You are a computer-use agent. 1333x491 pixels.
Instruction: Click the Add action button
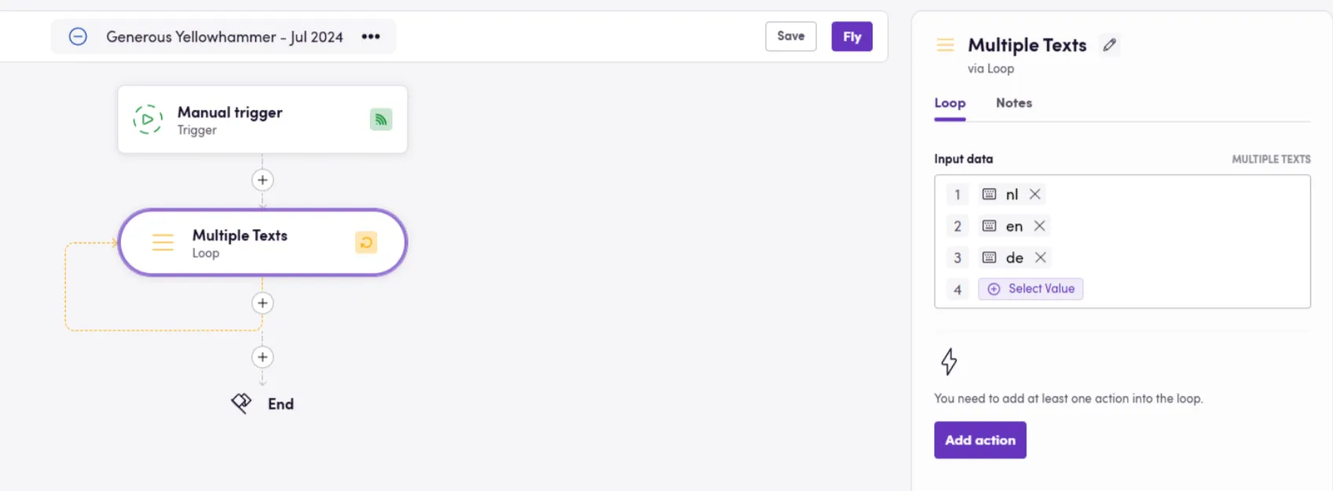(x=980, y=440)
